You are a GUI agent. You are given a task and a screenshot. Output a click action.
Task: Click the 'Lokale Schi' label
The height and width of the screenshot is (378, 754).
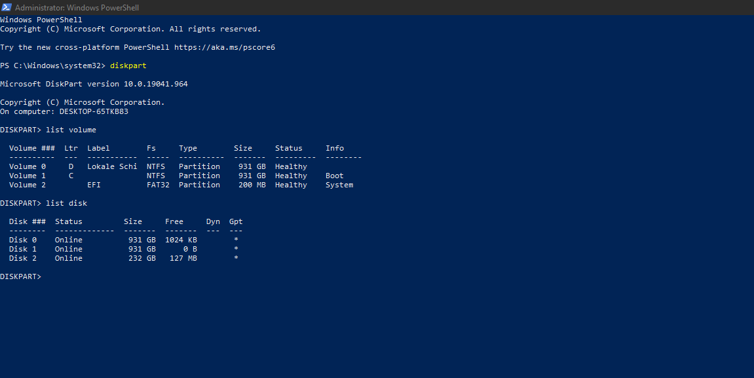[x=112, y=166]
